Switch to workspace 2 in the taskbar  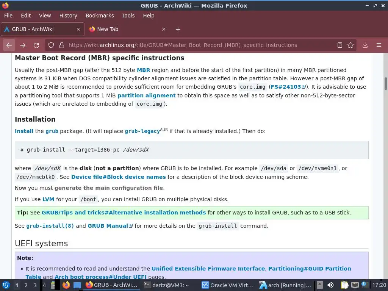26,285
